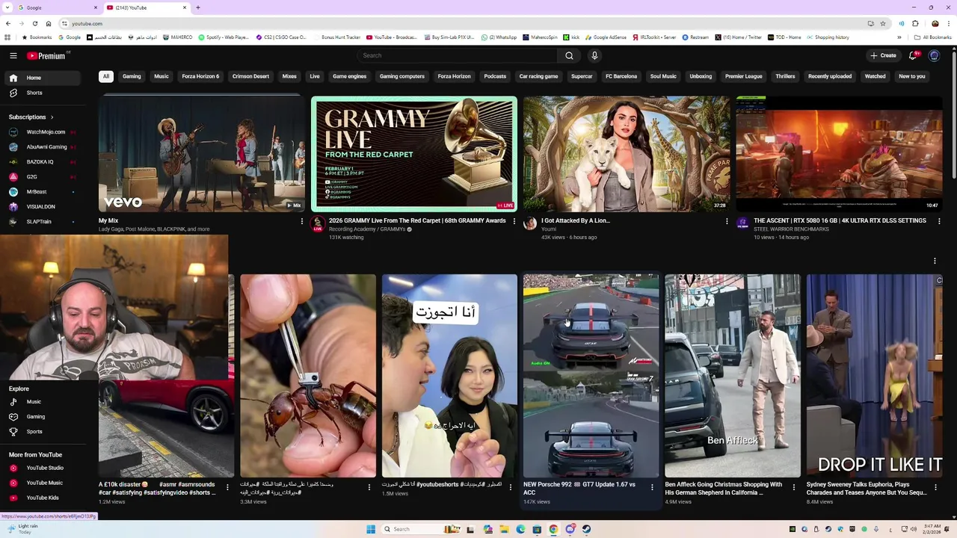Open More actions for THE ASCENT video

(939, 221)
